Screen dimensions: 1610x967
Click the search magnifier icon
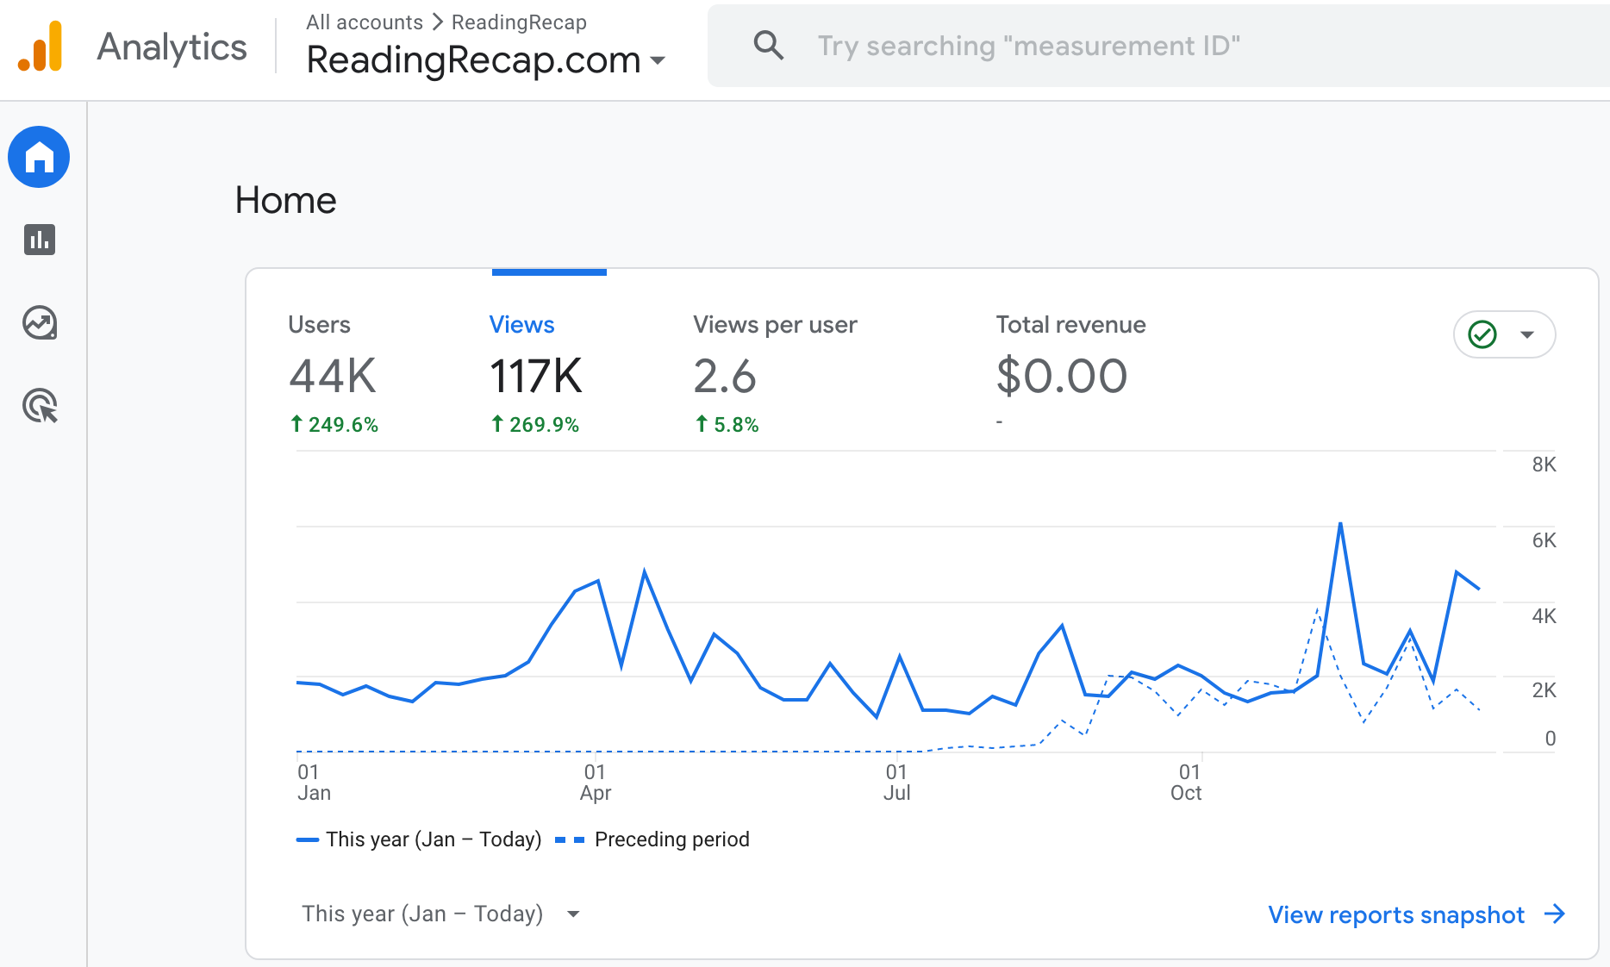(x=768, y=45)
